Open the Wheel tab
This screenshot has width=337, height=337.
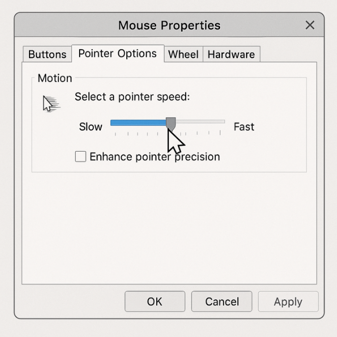(x=183, y=54)
